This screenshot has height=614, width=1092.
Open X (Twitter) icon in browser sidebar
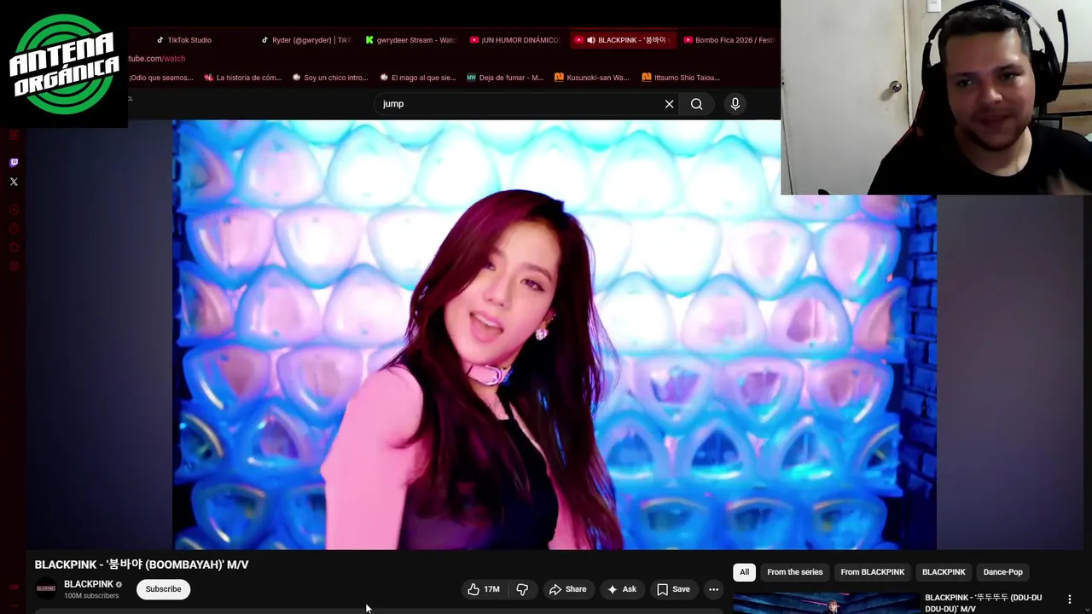tap(14, 182)
